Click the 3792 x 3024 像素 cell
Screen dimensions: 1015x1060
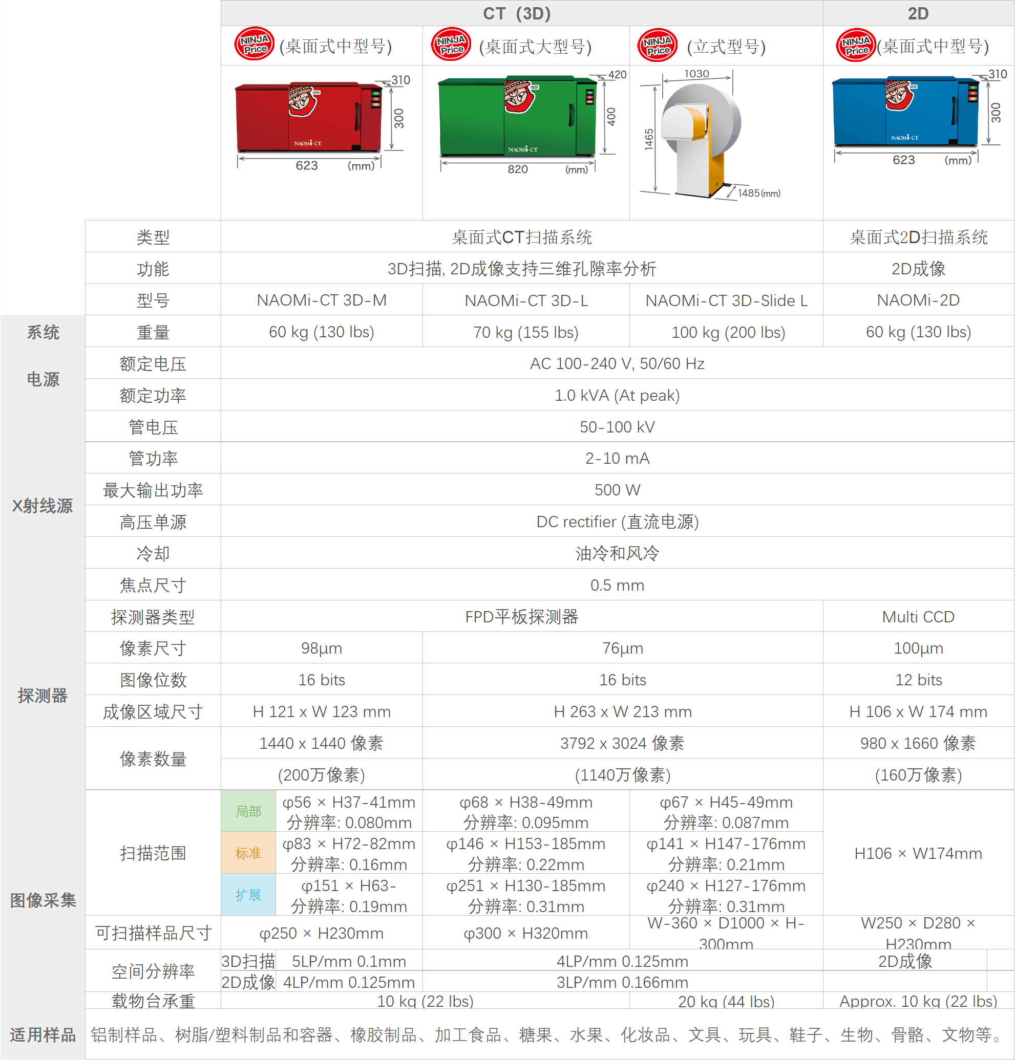[x=623, y=743]
